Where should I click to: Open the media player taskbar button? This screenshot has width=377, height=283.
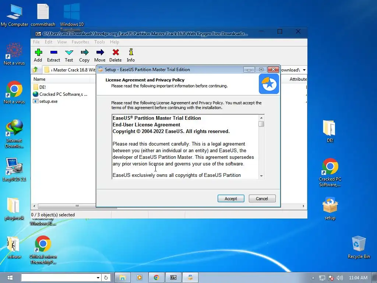(140, 278)
